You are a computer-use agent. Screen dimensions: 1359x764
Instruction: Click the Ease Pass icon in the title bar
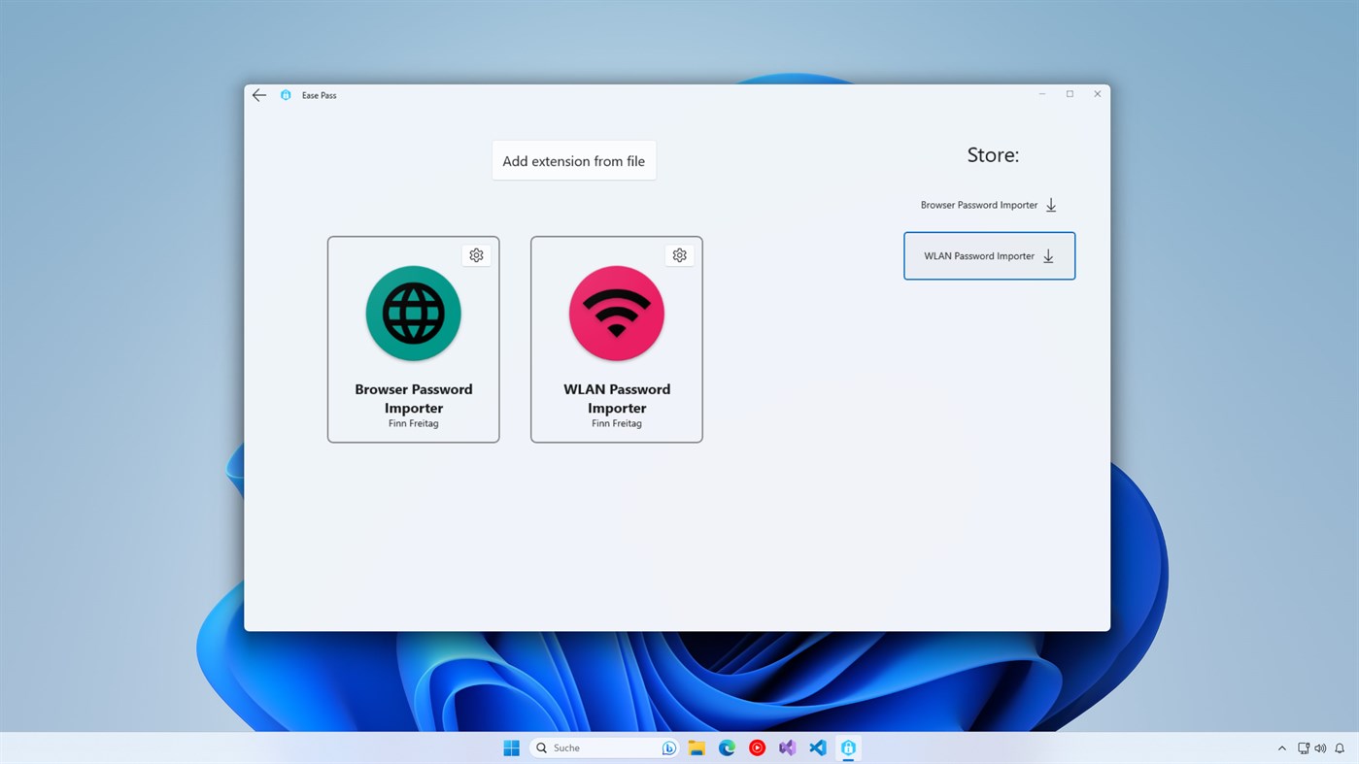[285, 94]
